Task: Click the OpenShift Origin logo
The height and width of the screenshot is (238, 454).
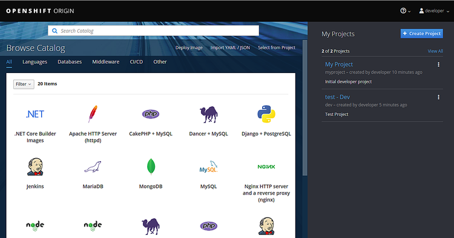Action: [x=40, y=11]
